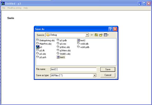Click the test1 file icon
The height and width of the screenshot is (105, 152).
pos(58,57)
